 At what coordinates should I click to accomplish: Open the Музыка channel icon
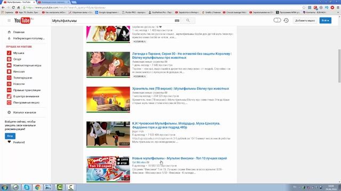(x=9, y=53)
